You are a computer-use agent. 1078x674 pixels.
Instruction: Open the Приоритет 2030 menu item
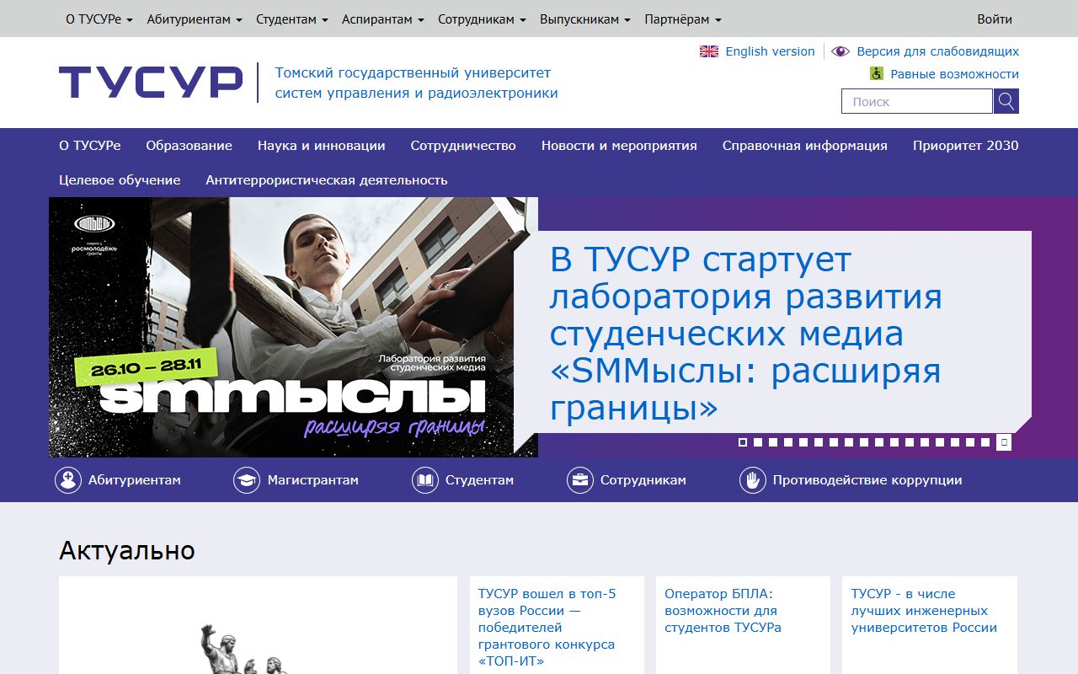[x=966, y=145]
